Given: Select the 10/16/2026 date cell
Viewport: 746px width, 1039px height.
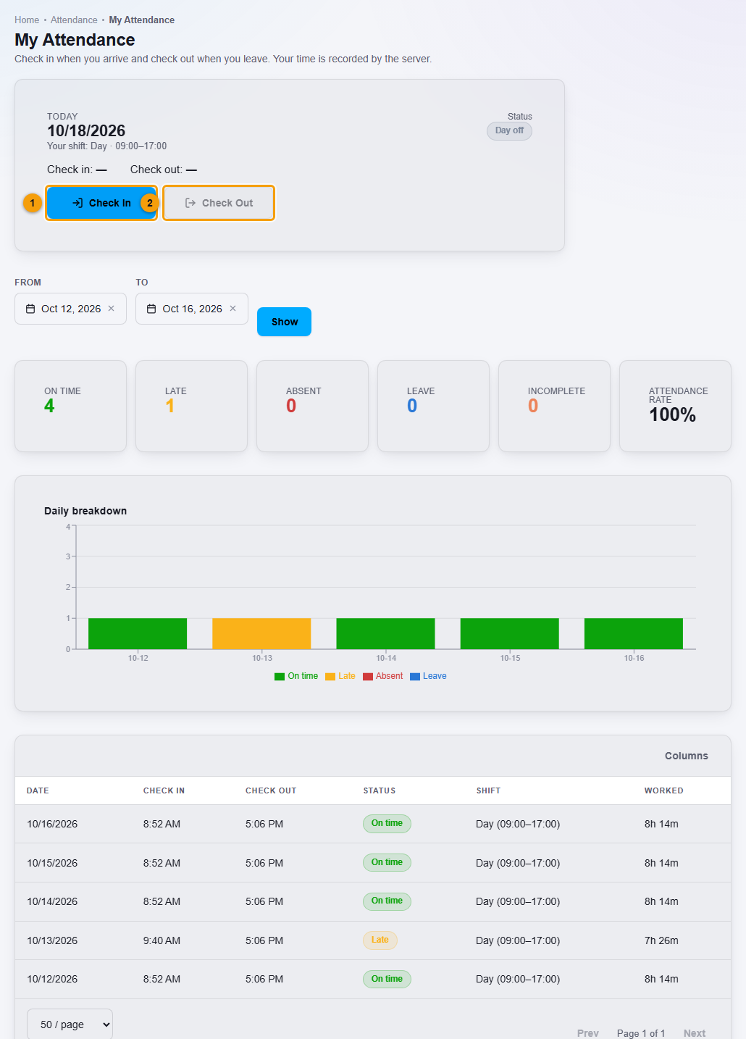Looking at the screenshot, I should [x=52, y=824].
